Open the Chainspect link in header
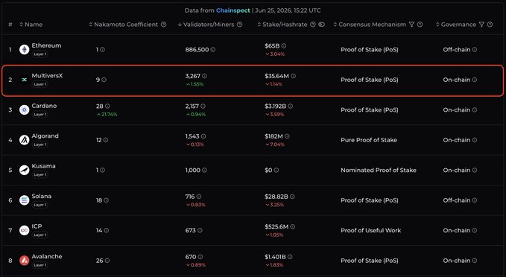Image resolution: width=506 pixels, height=277 pixels. click(233, 10)
